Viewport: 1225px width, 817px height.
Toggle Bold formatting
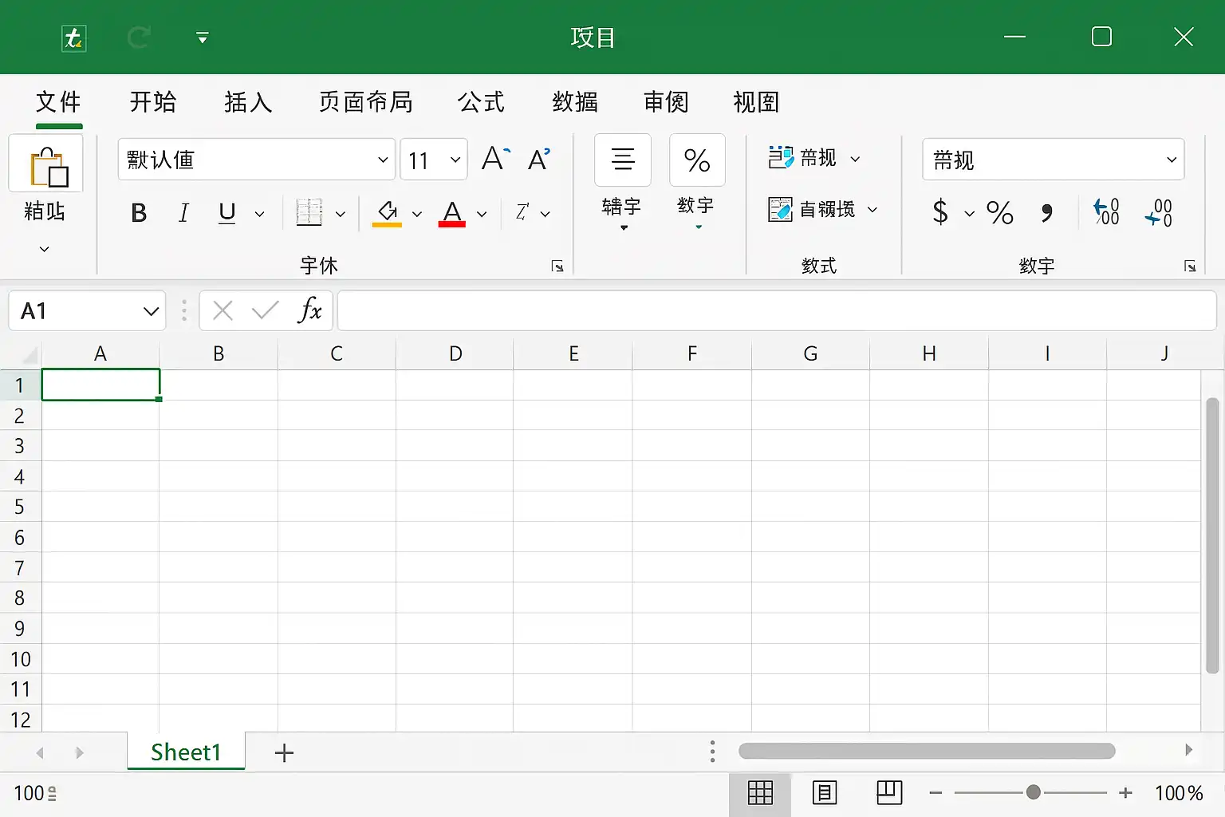pyautogui.click(x=139, y=213)
